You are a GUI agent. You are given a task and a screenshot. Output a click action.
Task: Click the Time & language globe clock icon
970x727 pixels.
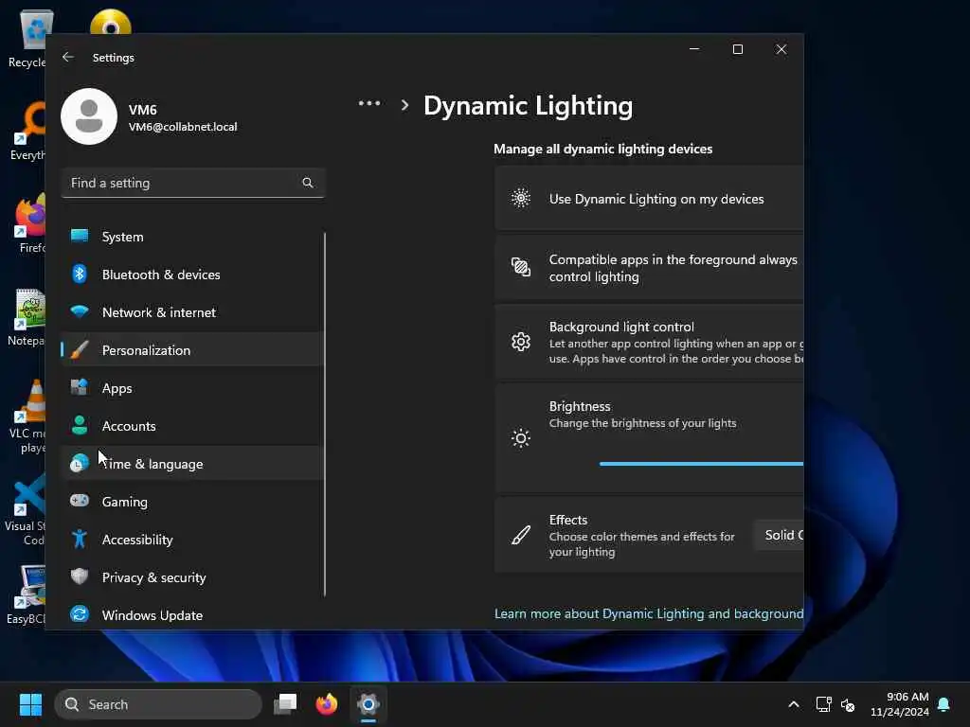pos(80,463)
